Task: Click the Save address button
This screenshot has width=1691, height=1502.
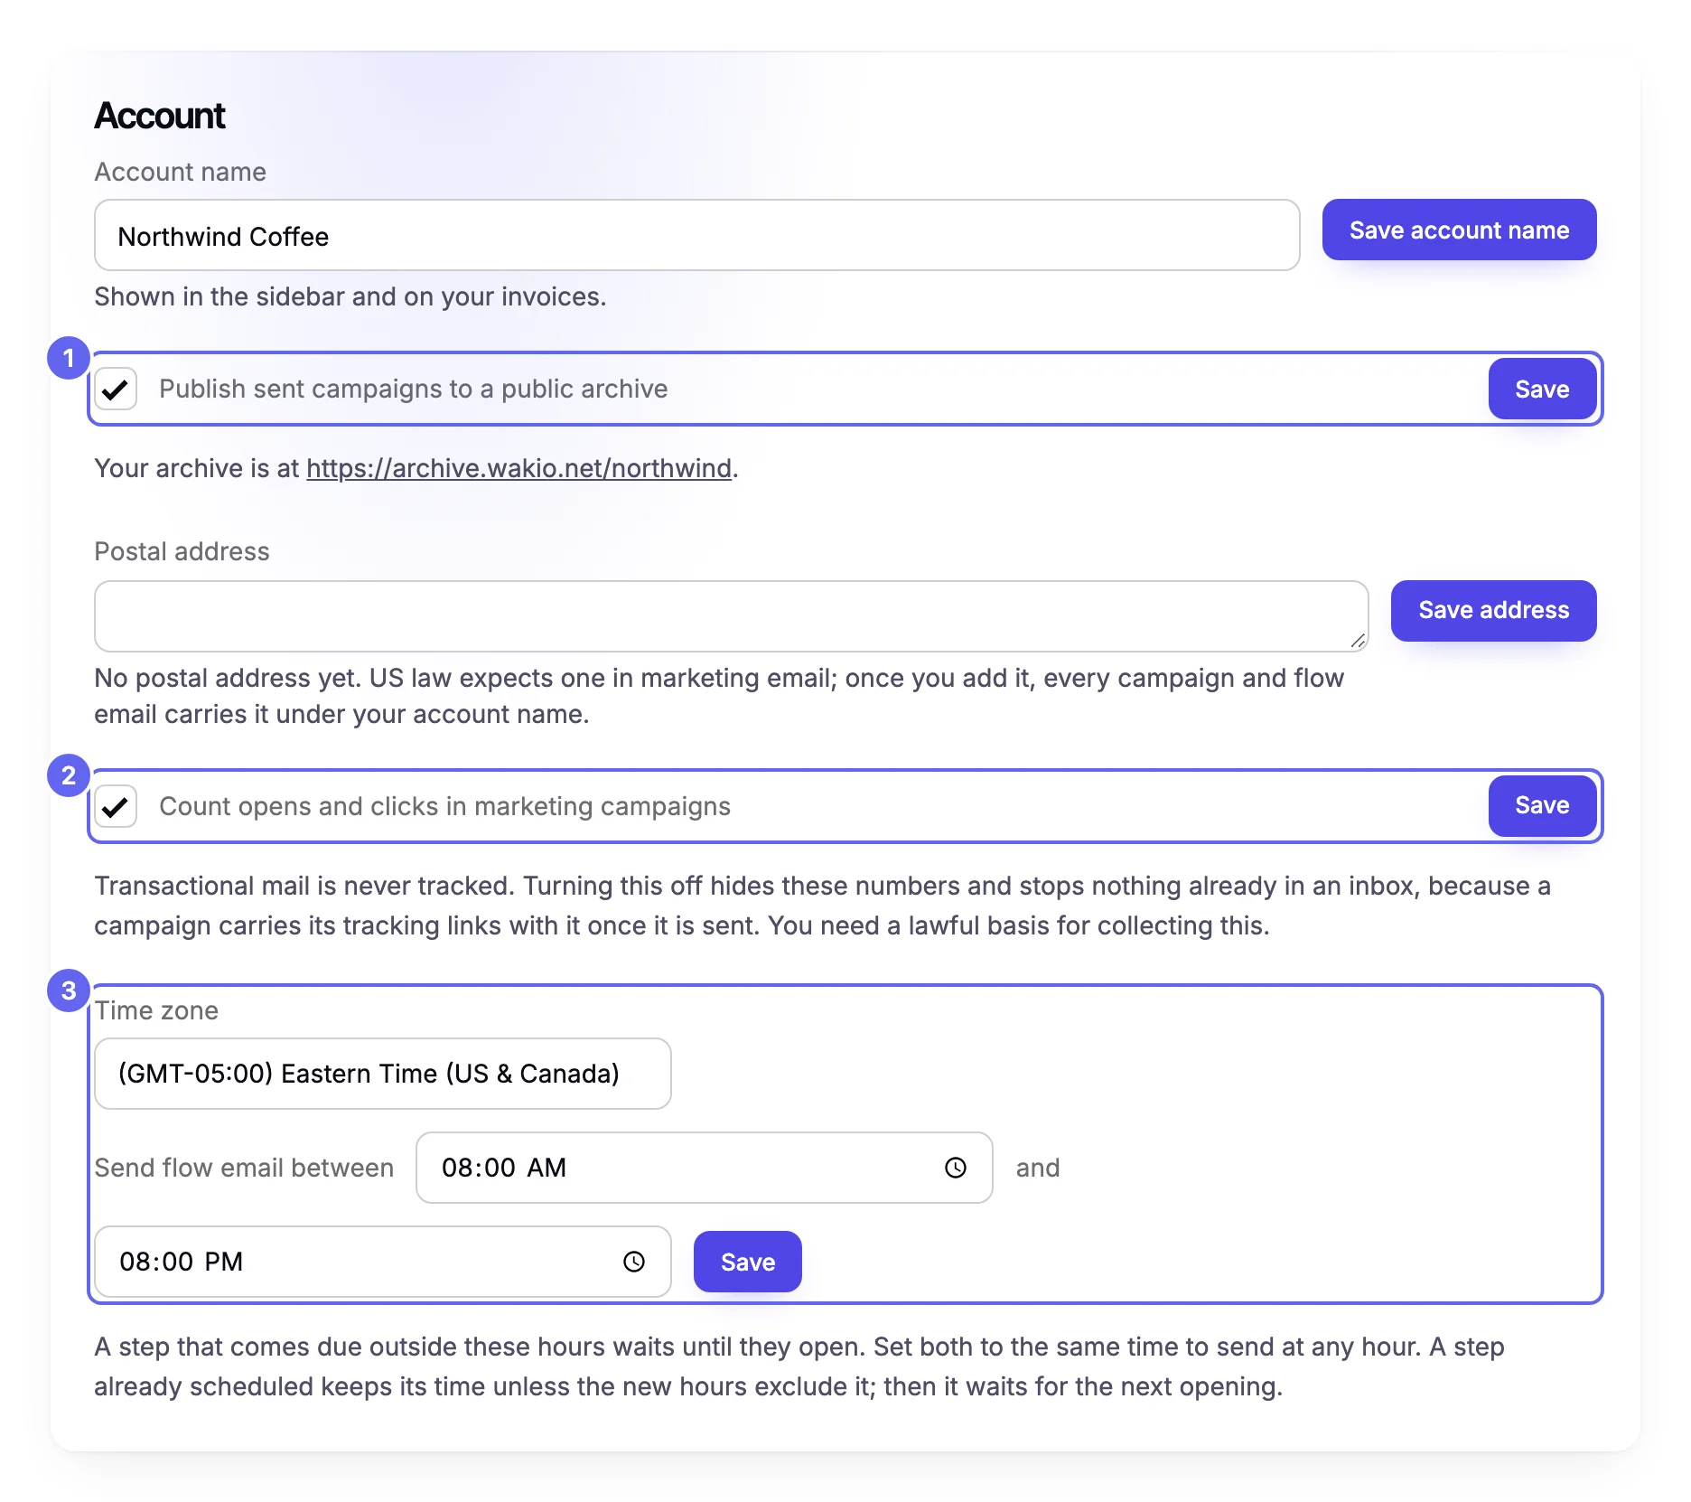Action: (1493, 611)
